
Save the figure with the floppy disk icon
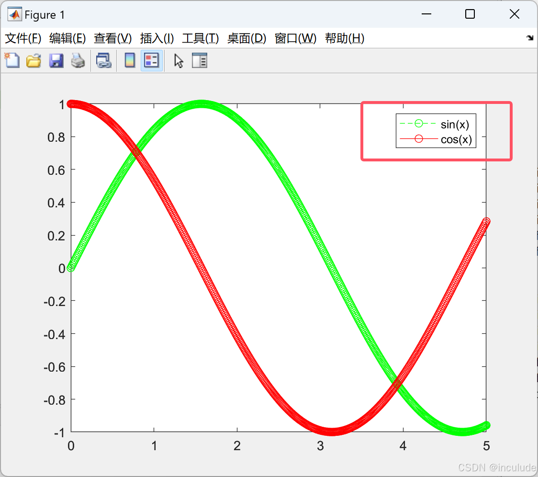pos(56,60)
